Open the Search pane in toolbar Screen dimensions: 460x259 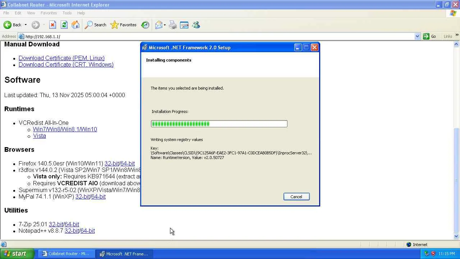[x=95, y=25]
